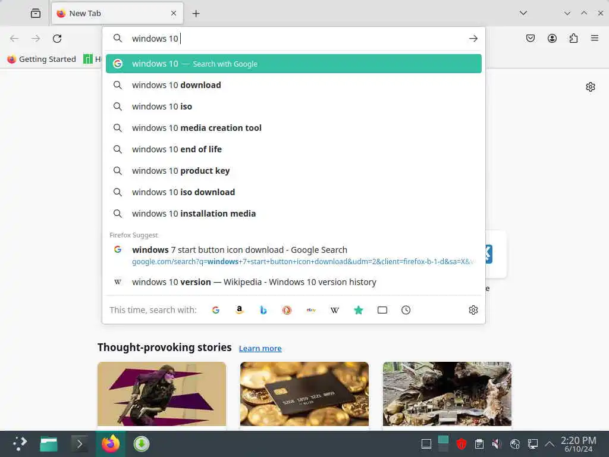Open the credit card and coins story

[304, 394]
